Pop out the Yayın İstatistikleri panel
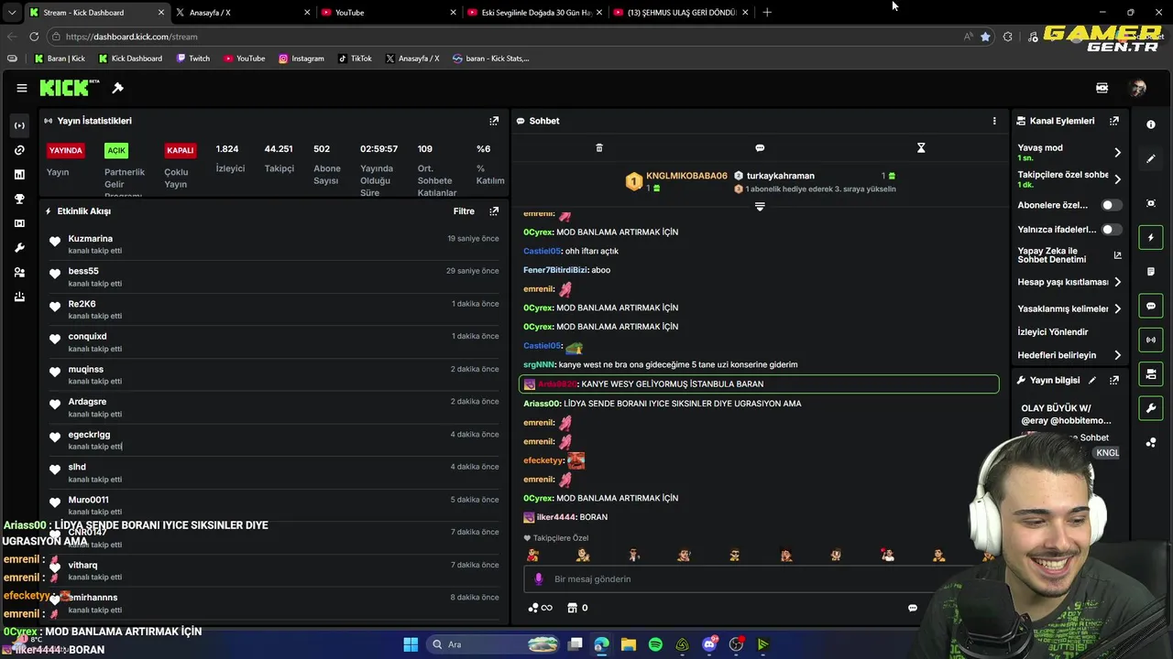1173x659 pixels. click(x=494, y=121)
